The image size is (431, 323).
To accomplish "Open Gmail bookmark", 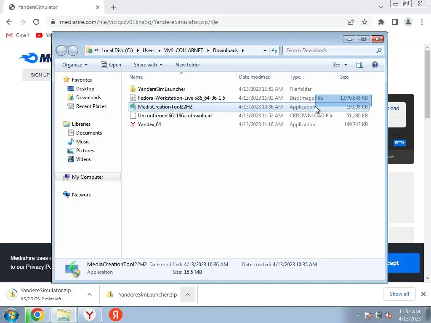I will (x=17, y=35).
